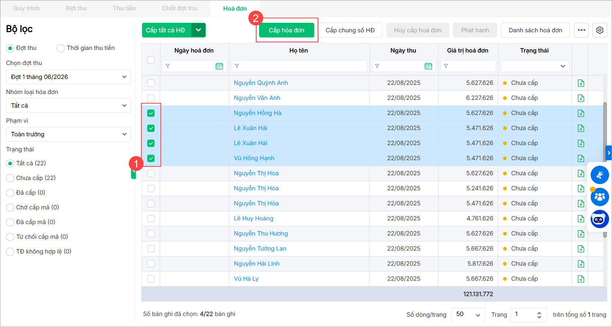This screenshot has width=612, height=327.
Task: Select the Từ chối cấp mã (0) status
Action: (x=10, y=237)
